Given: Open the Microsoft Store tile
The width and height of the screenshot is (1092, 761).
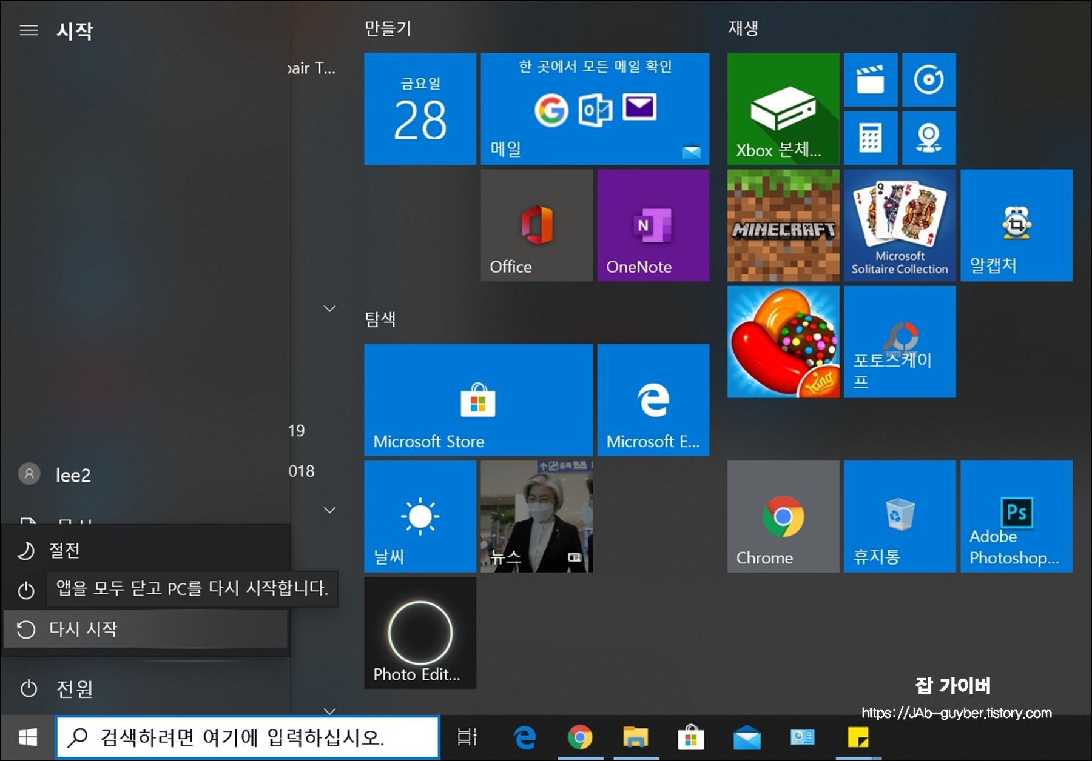Looking at the screenshot, I should tap(478, 400).
